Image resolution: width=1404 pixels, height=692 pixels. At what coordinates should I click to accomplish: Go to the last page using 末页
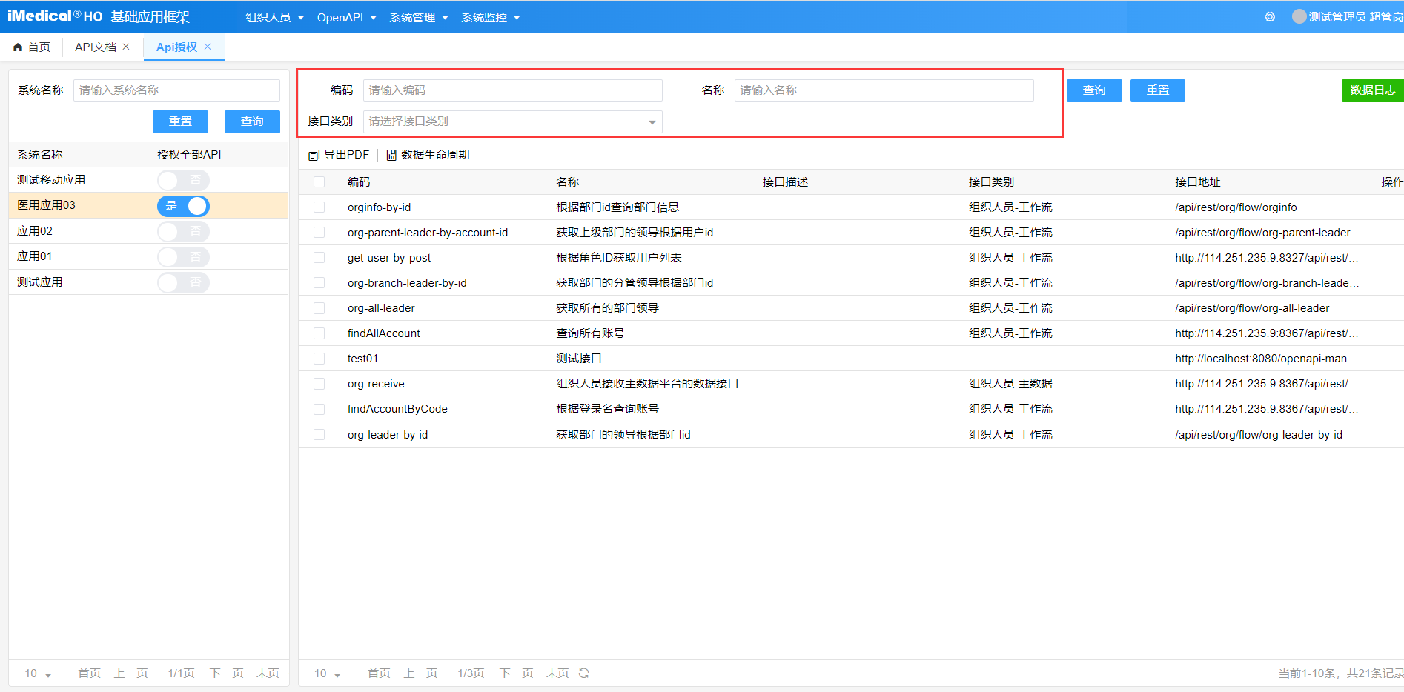(557, 673)
